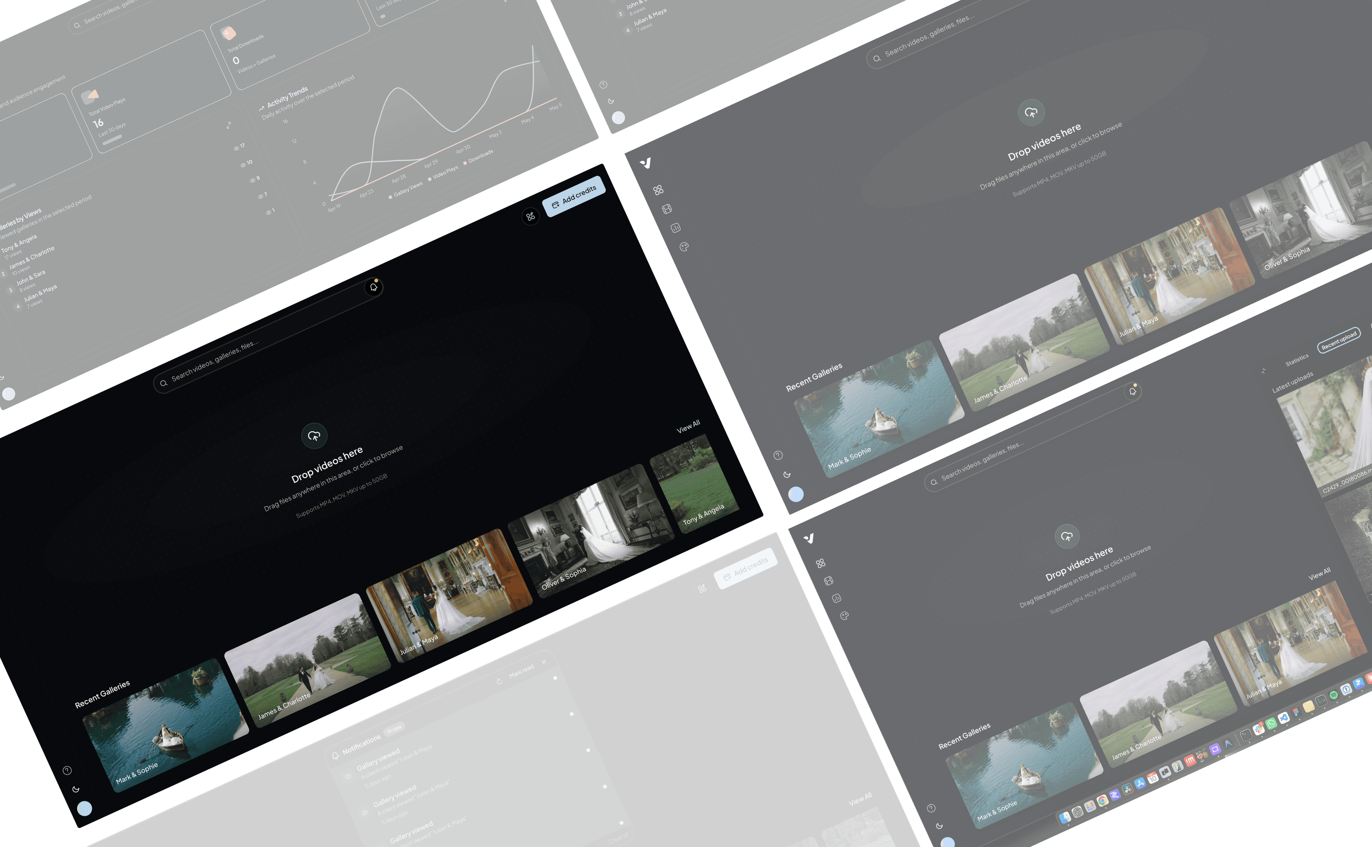
Task: Toggle moon theme icon in top-center dimmed window
Action: click(x=611, y=101)
